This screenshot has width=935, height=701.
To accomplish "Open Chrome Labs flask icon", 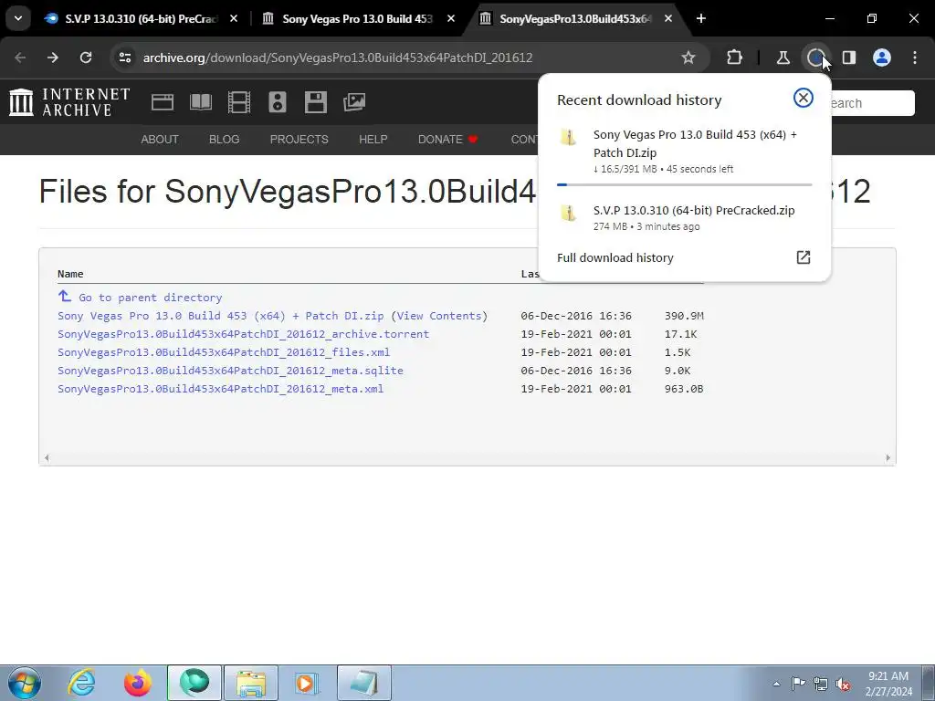I will pyautogui.click(x=783, y=58).
